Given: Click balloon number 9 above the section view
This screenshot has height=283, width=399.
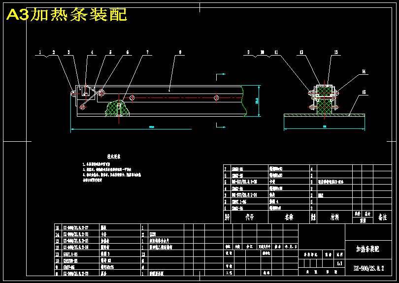Looking at the screenshot, I should (248, 52).
